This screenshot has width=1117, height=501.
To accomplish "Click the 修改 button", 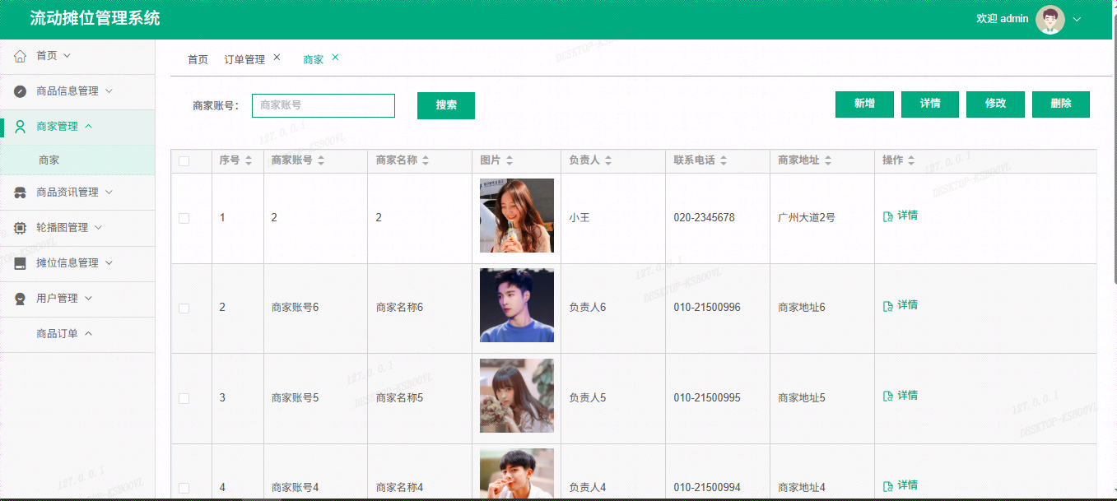I will 996,104.
